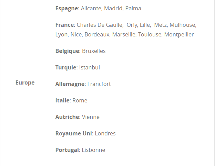
Task: Click the Rome city name
Action: pos(80,100)
